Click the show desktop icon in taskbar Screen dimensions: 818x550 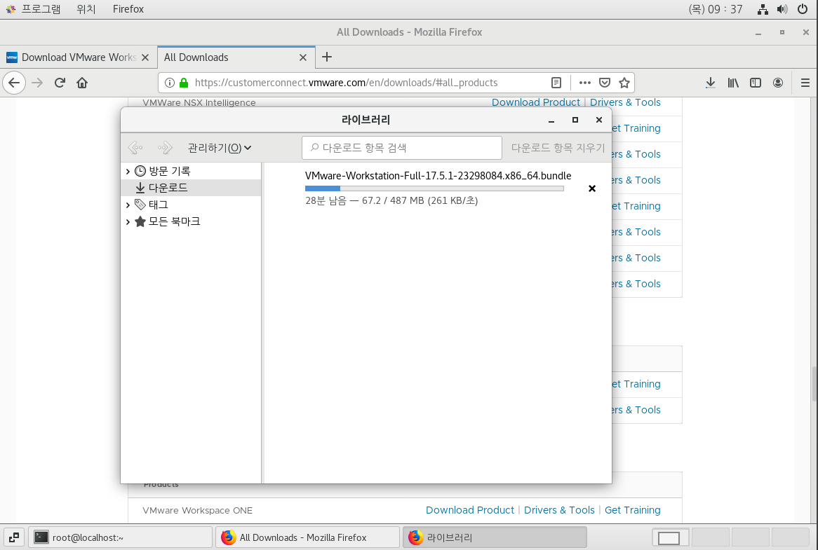coord(14,537)
